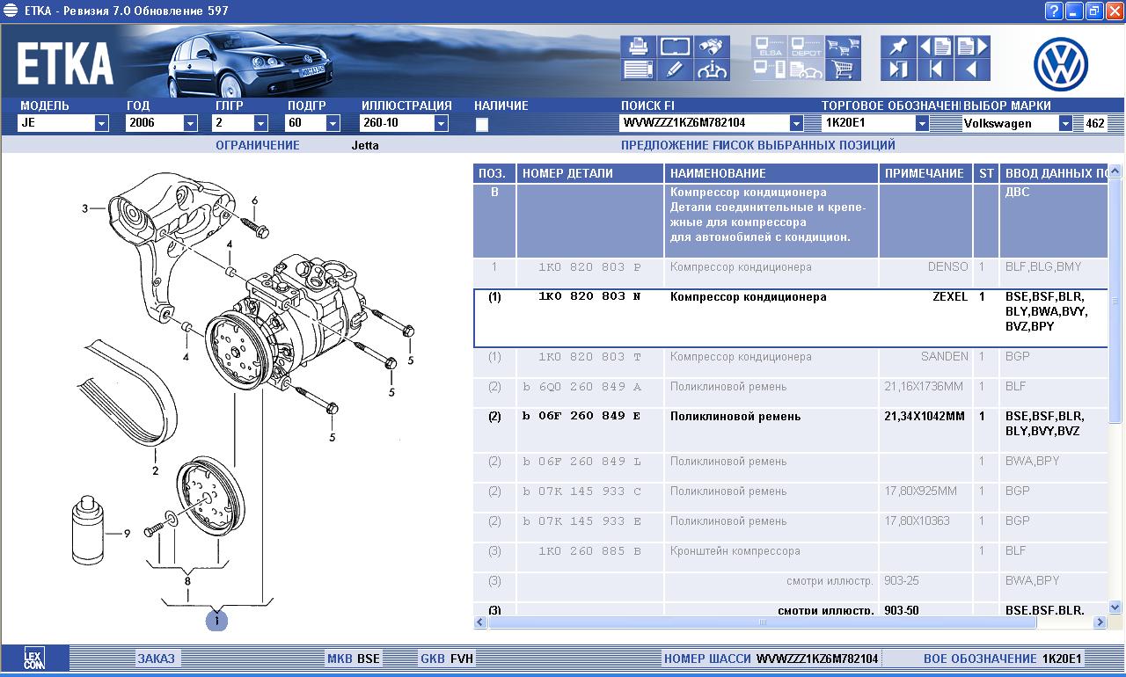Image resolution: width=1126 pixels, height=677 pixels.
Task: Open the illustration frame view icon
Action: point(675,47)
